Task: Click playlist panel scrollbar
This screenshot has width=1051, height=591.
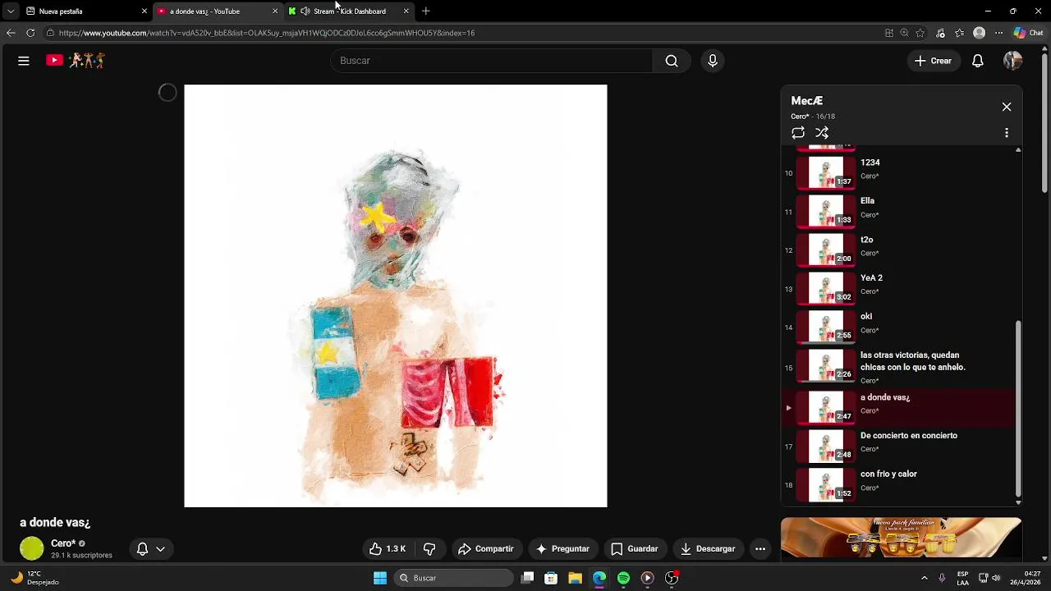Action: [x=1018, y=409]
